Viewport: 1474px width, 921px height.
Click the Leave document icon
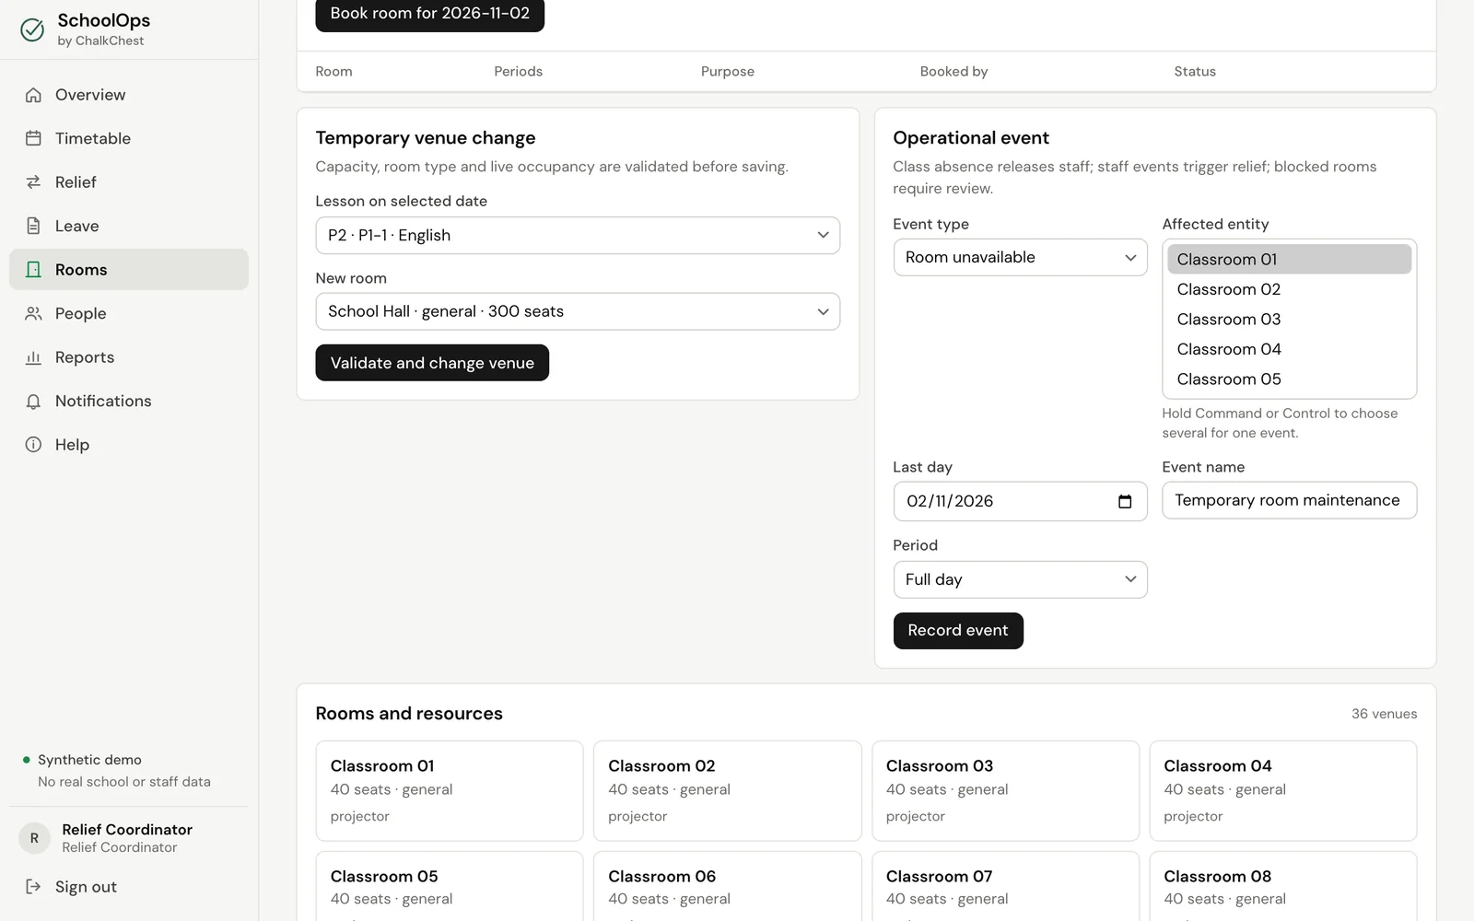(x=33, y=226)
